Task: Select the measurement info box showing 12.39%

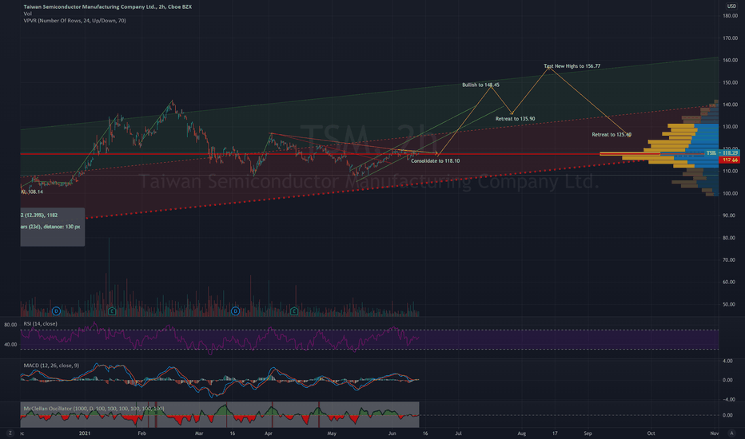Action: pos(52,227)
